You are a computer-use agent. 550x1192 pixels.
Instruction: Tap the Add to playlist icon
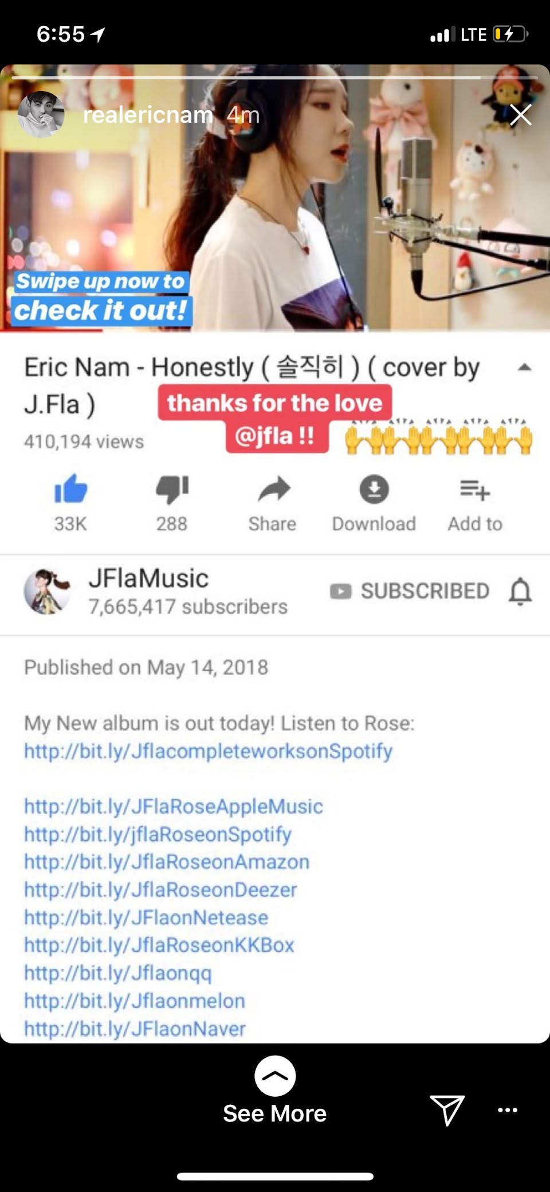coord(475,490)
